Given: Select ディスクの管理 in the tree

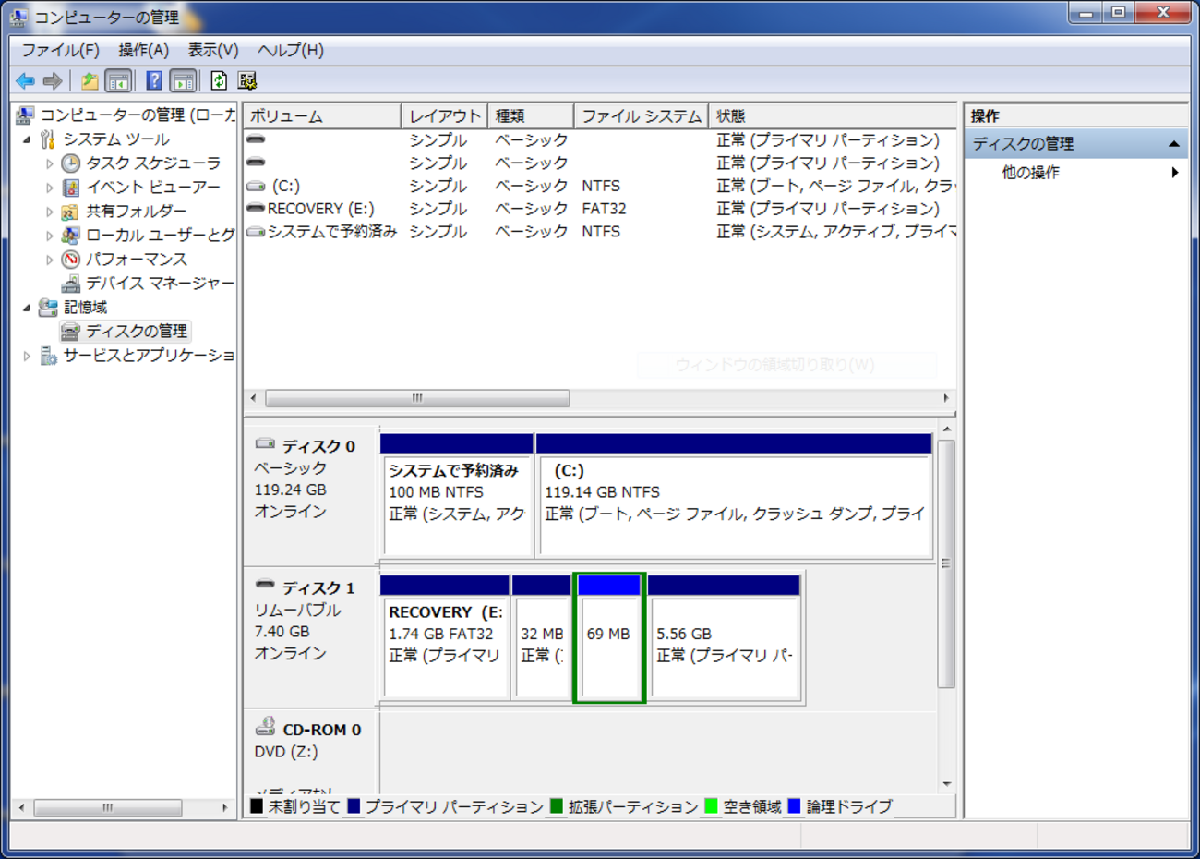Looking at the screenshot, I should coord(137,332).
